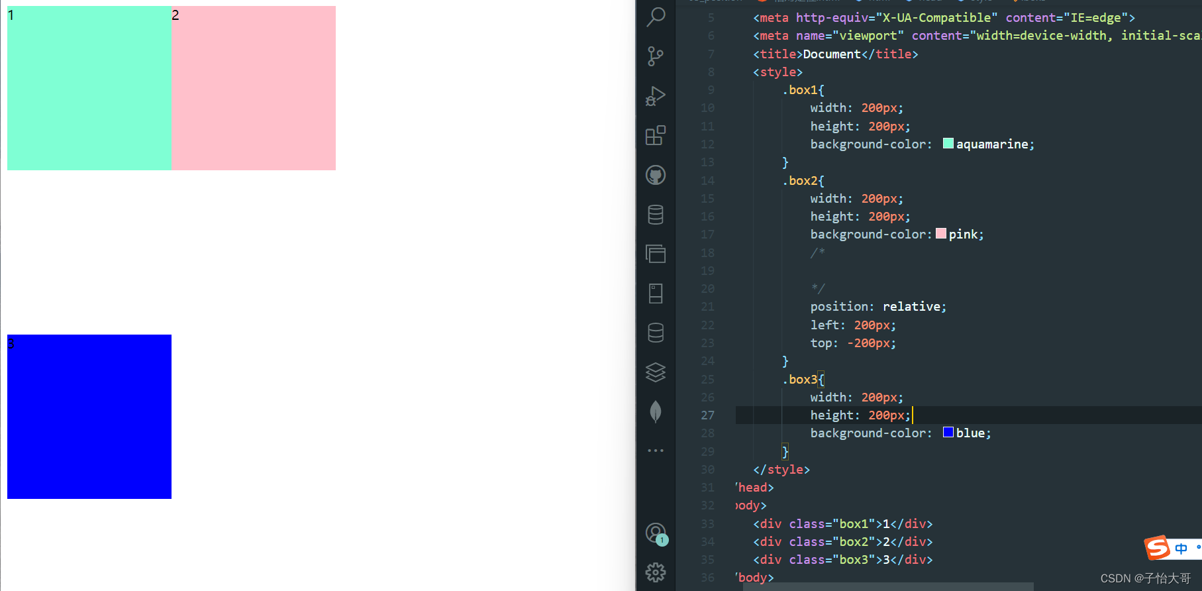Open the MongoDB leaf icon

click(656, 411)
